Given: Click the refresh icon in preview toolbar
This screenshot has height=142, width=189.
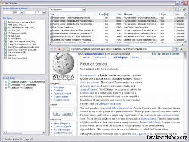Looking at the screenshot, I should (x=64, y=49).
